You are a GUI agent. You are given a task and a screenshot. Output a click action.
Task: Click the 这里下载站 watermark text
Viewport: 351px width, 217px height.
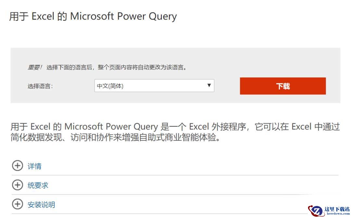click(x=337, y=209)
